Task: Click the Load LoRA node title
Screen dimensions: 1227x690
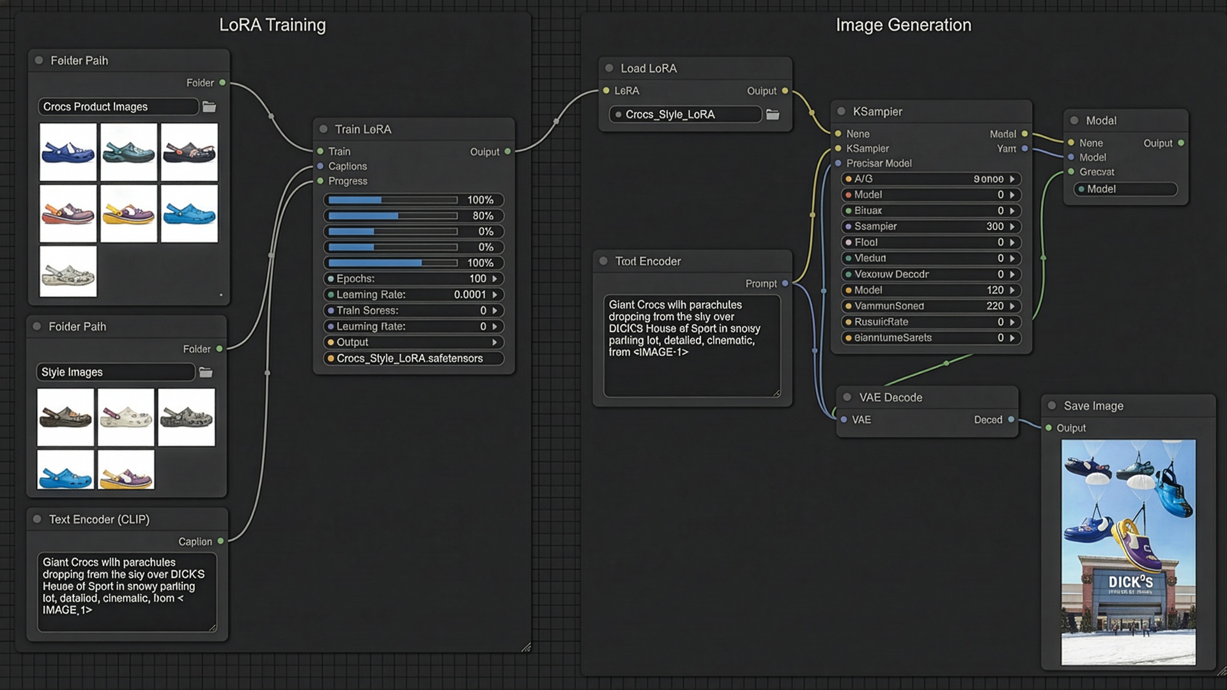Action: click(x=648, y=68)
